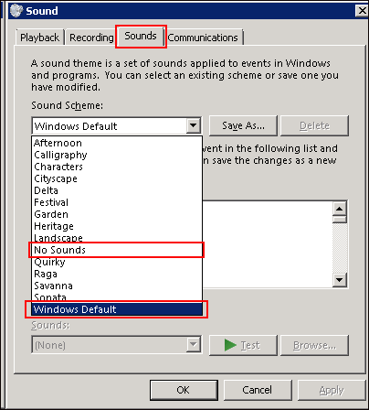This screenshot has width=369, height=410.
Task: Select the Sounds tab
Action: click(141, 36)
